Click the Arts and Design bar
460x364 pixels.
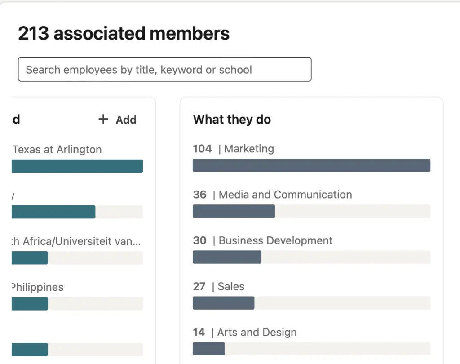208,349
